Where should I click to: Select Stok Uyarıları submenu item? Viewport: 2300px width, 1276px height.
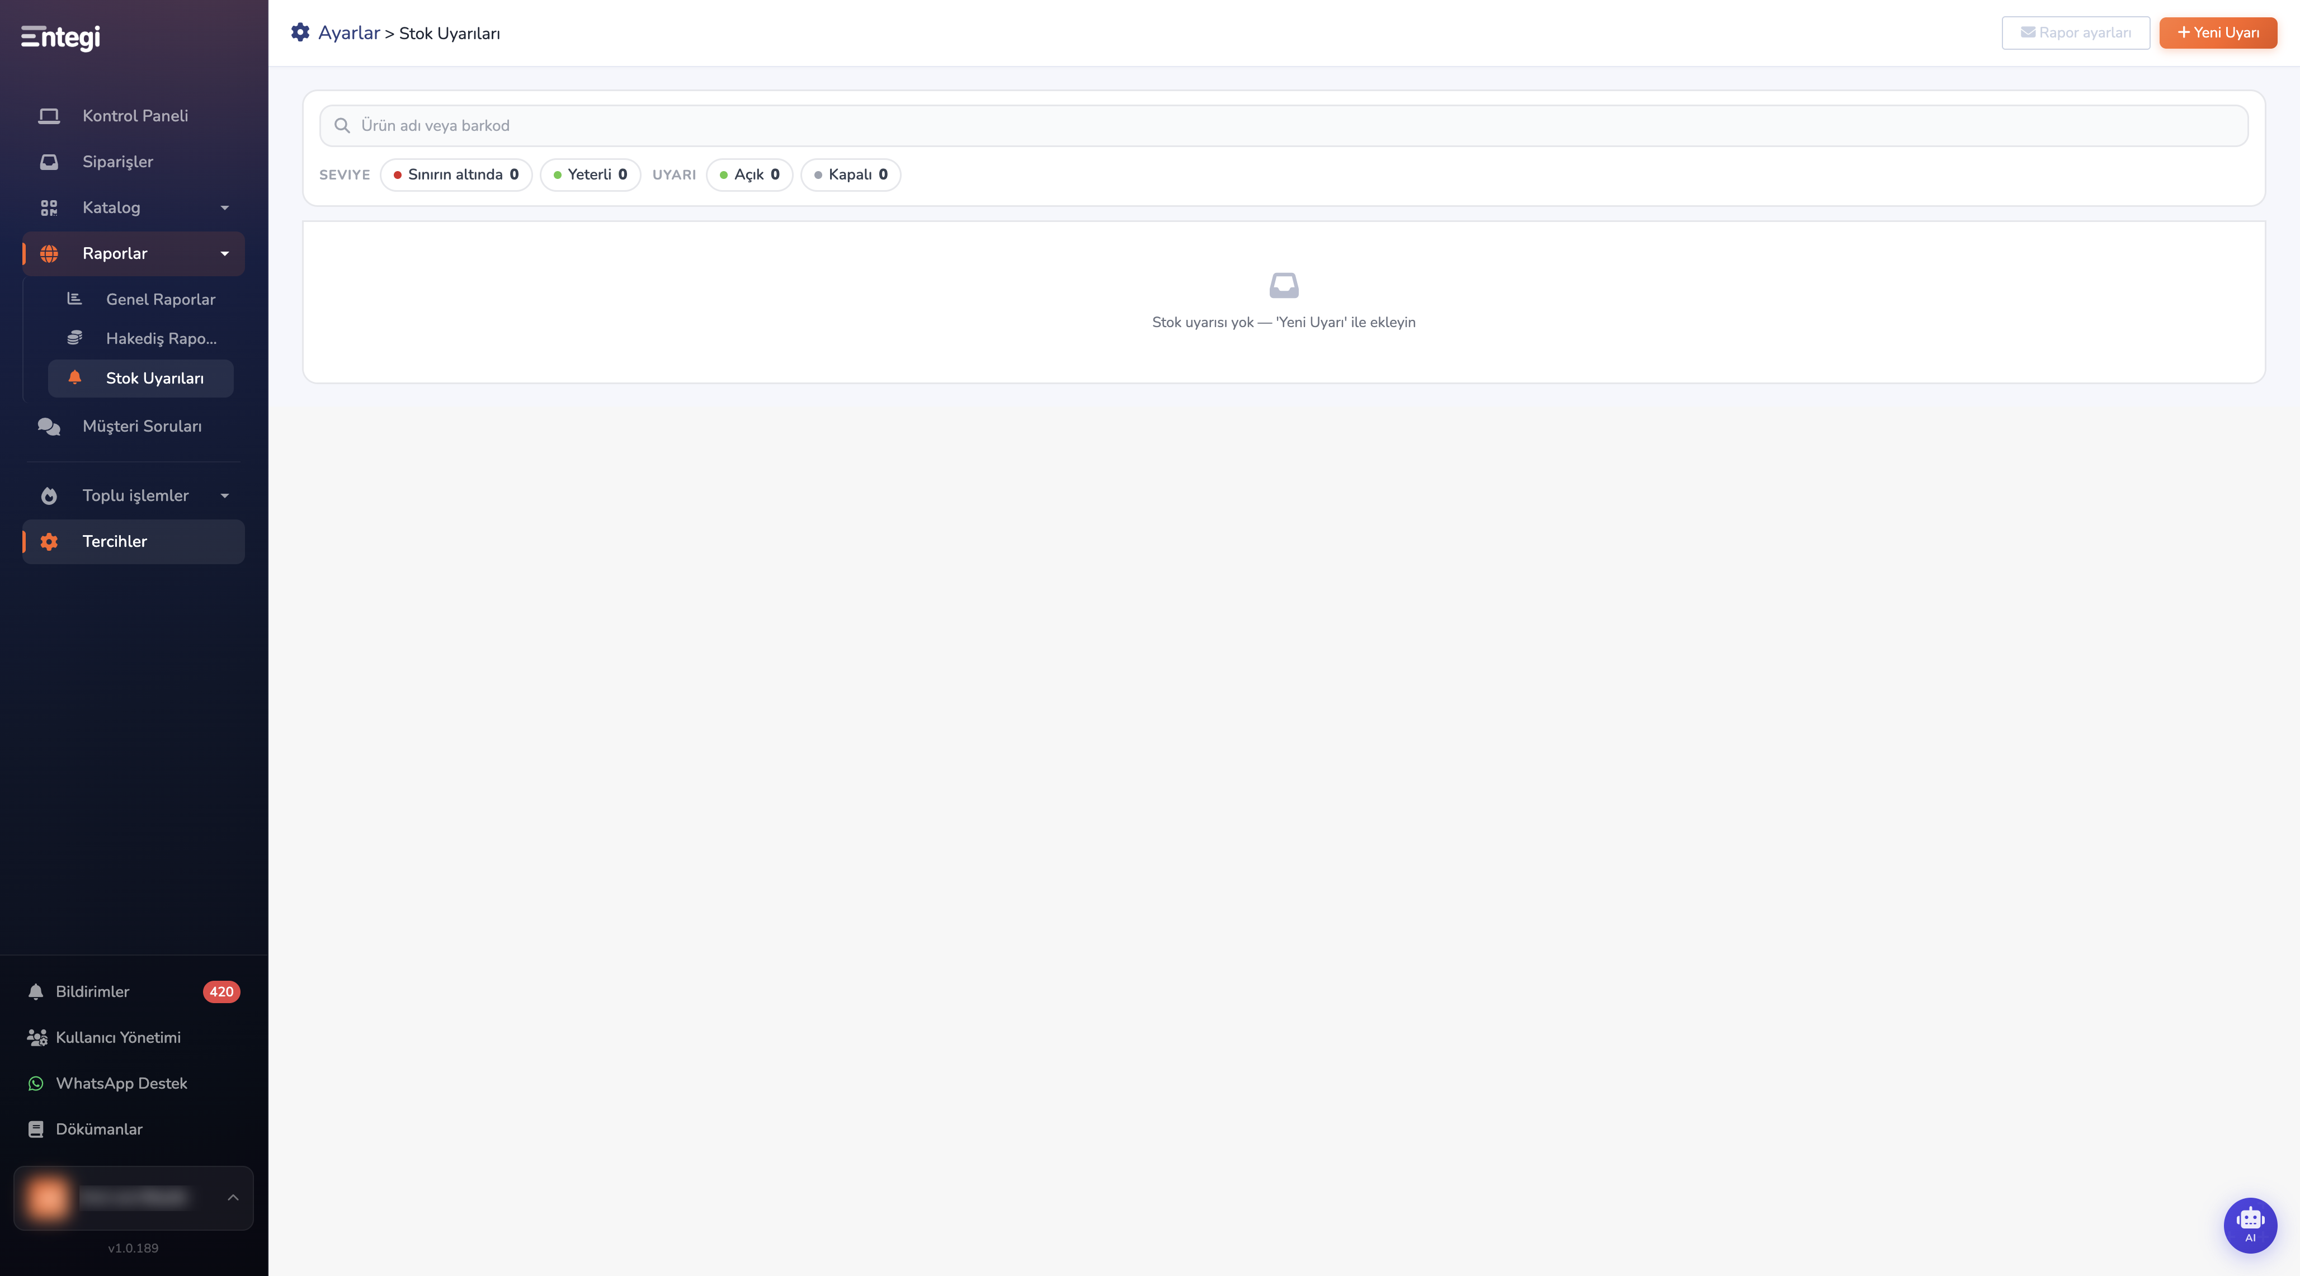(141, 377)
